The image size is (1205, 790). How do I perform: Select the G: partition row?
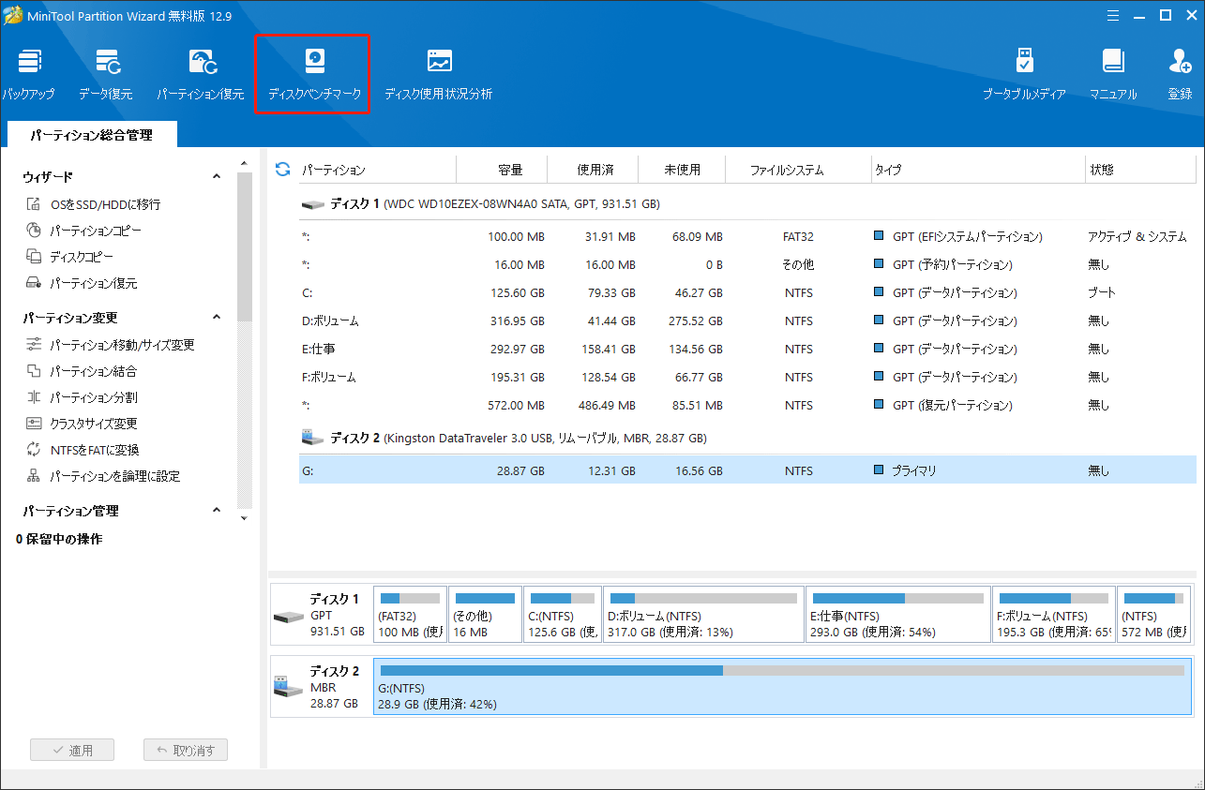pyautogui.click(x=747, y=470)
